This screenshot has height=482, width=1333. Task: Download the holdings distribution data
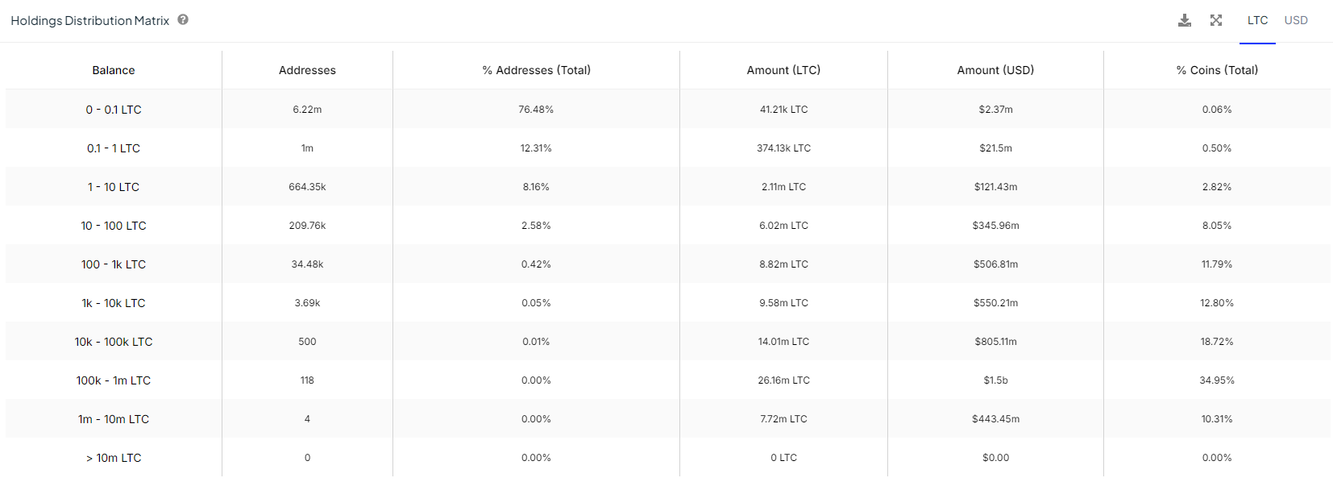(1184, 20)
